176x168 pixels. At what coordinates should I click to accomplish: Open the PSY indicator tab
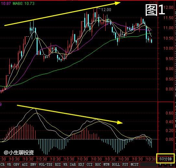pyautogui.click(x=125, y=164)
